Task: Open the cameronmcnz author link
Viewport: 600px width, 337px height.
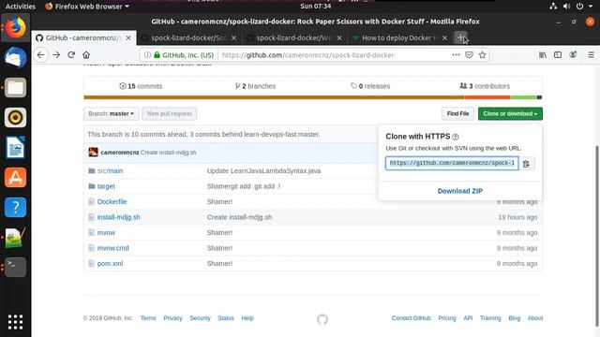Action: [120, 153]
